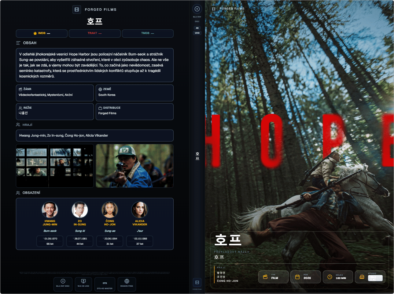Open the man aiming rifle thumbnail

point(134,166)
